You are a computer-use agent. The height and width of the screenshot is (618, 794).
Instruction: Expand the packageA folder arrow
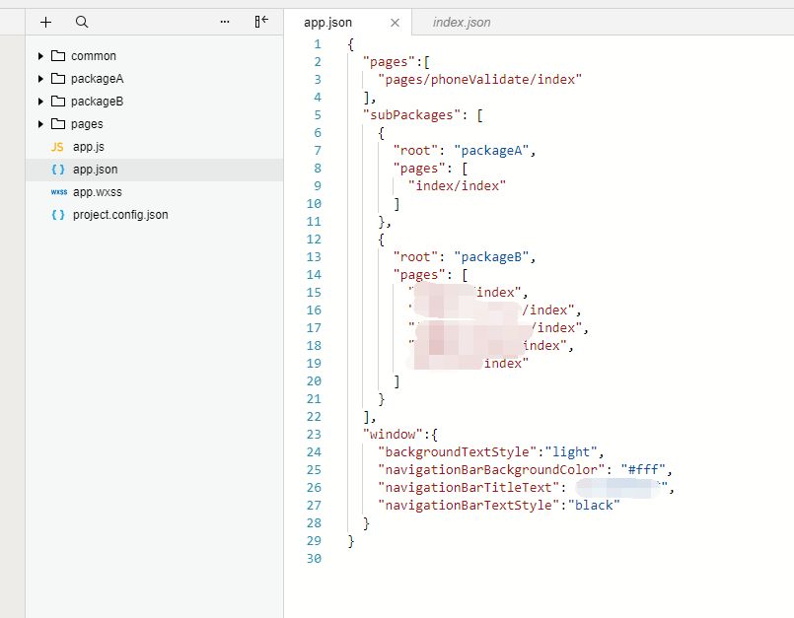pyautogui.click(x=40, y=79)
